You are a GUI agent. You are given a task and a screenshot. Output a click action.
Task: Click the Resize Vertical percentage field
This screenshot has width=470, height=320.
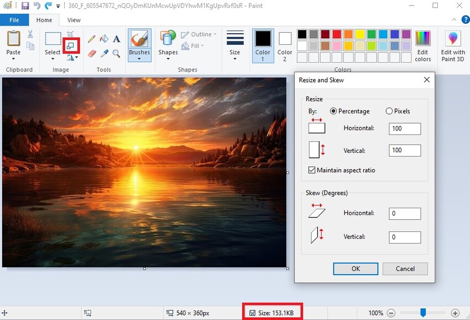click(405, 151)
